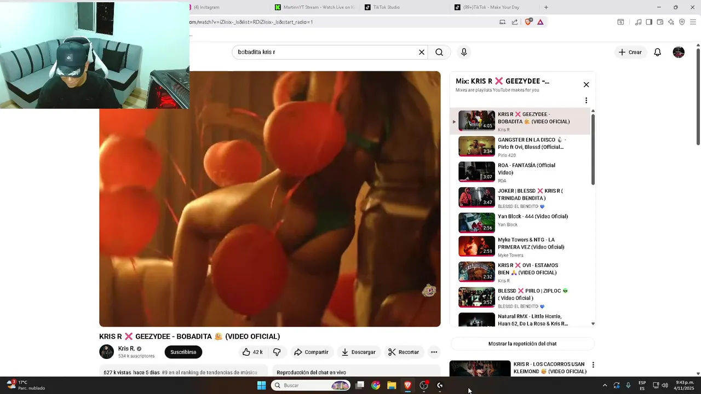Toggle the browser sidebar panel

click(649, 22)
